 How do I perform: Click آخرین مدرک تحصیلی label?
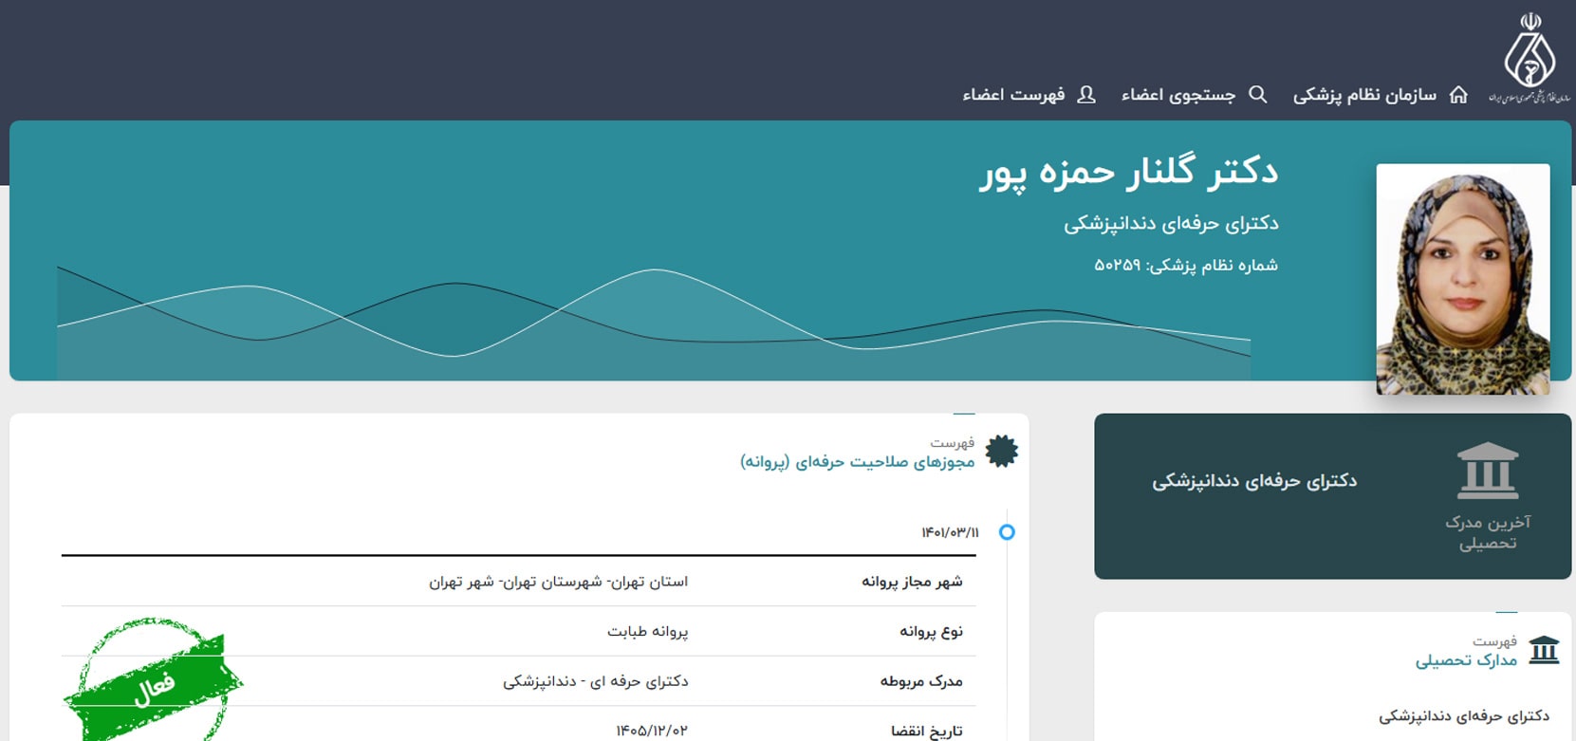pyautogui.click(x=1488, y=532)
